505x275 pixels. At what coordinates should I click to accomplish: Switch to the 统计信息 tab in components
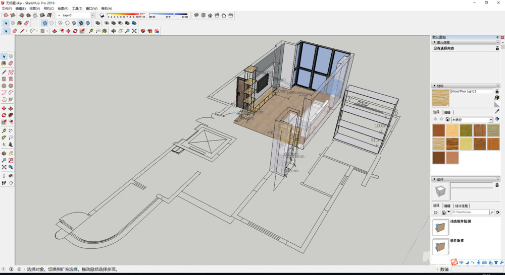pyautogui.click(x=462, y=206)
